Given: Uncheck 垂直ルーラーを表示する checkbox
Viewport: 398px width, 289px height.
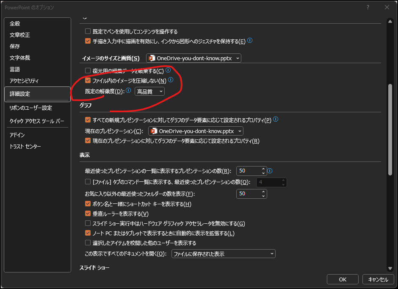Looking at the screenshot, I should [88, 213].
